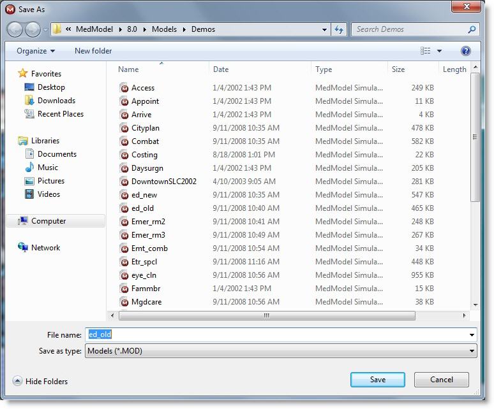Click the Cancel button
The width and height of the screenshot is (494, 409).
(x=442, y=380)
